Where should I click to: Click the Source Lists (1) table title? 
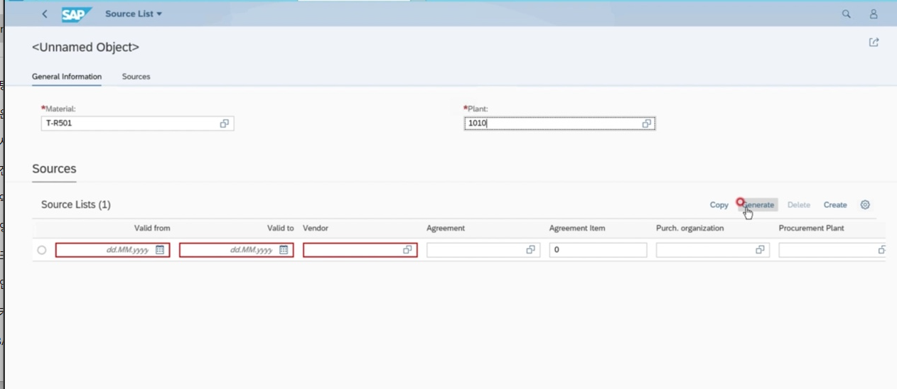76,204
